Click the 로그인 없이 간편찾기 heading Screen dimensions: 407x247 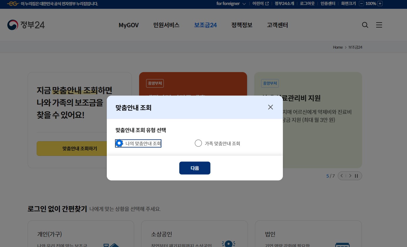57,209
